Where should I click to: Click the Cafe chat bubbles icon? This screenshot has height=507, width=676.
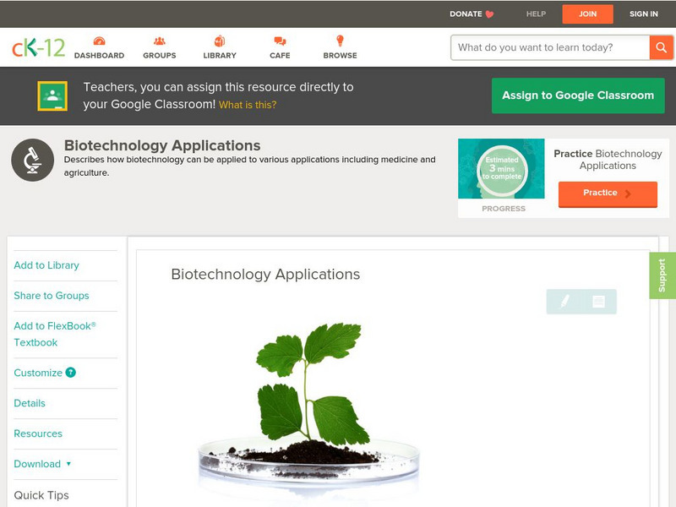pos(280,41)
